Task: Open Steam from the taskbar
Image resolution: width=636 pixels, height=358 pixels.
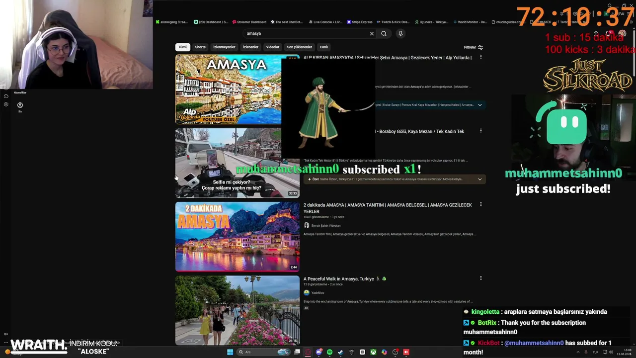Action: point(340,352)
